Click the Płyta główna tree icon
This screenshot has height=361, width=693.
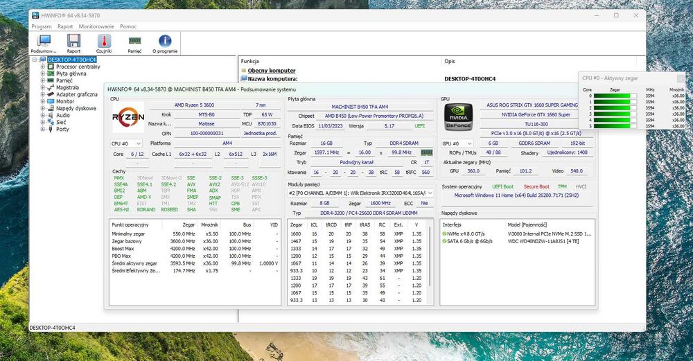[x=51, y=73]
